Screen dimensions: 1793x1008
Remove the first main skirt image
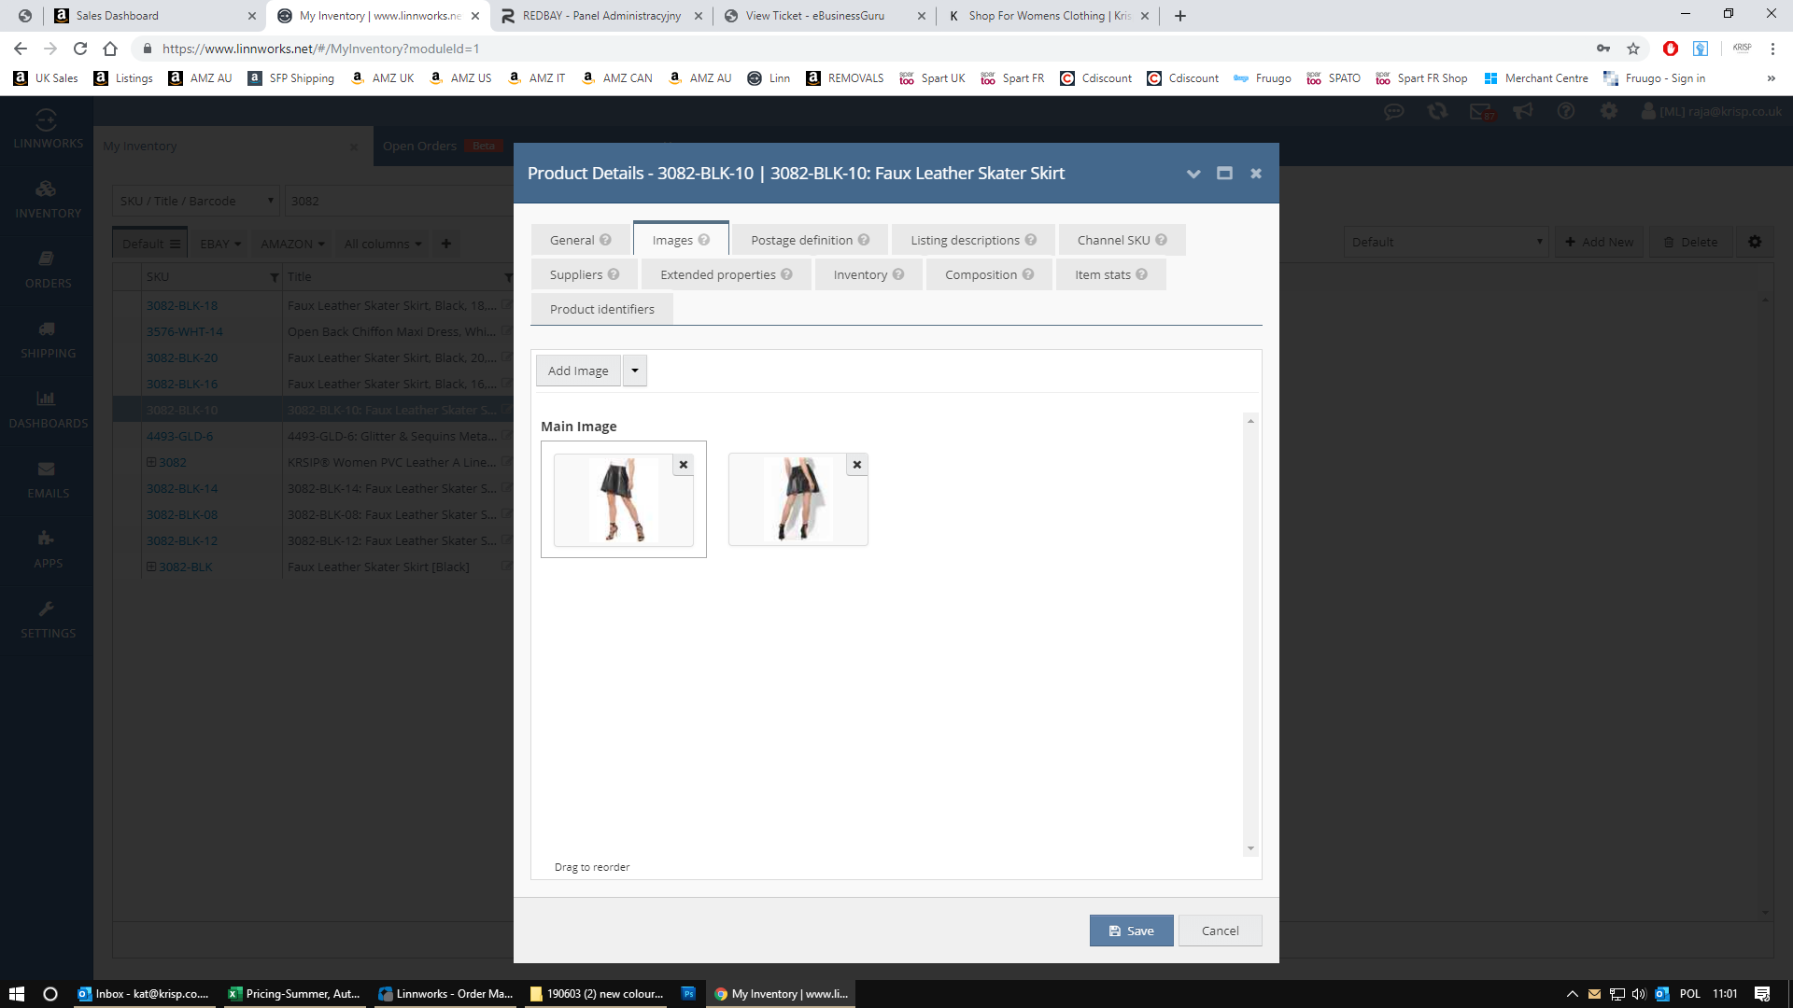coord(684,465)
